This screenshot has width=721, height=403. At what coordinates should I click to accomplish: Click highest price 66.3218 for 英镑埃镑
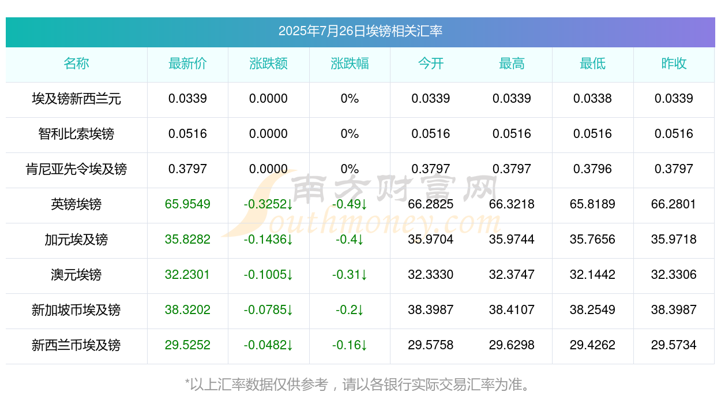512,204
